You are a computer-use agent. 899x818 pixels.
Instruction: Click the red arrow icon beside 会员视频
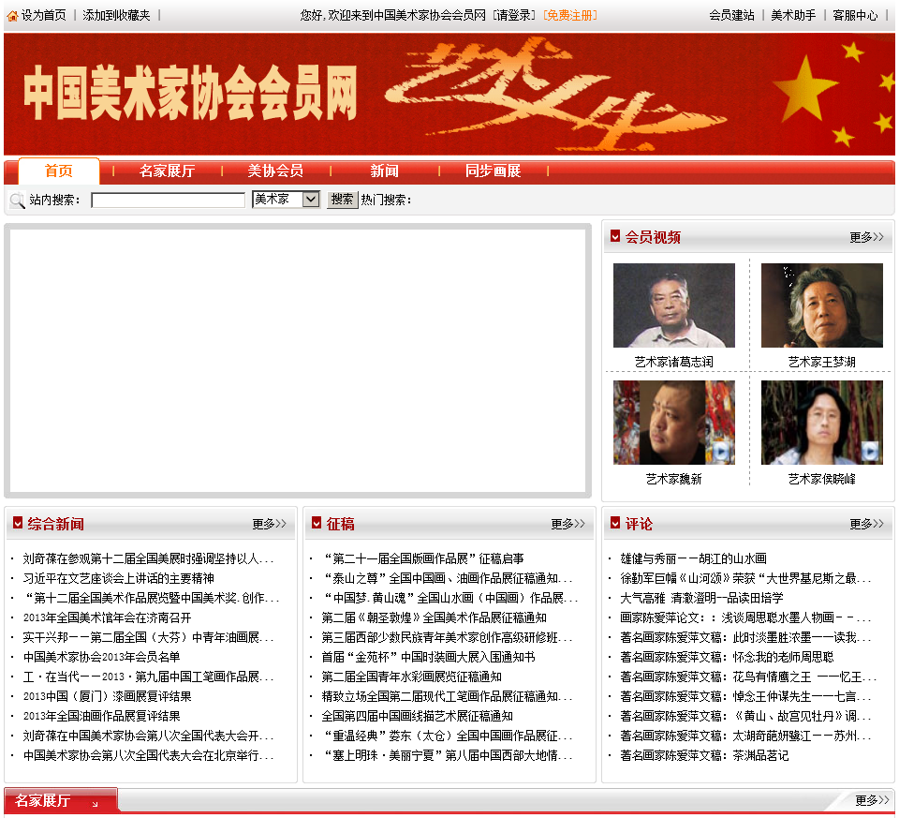click(615, 236)
